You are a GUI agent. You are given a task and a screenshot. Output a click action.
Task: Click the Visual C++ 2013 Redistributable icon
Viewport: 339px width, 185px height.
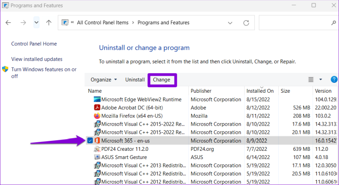point(97,166)
